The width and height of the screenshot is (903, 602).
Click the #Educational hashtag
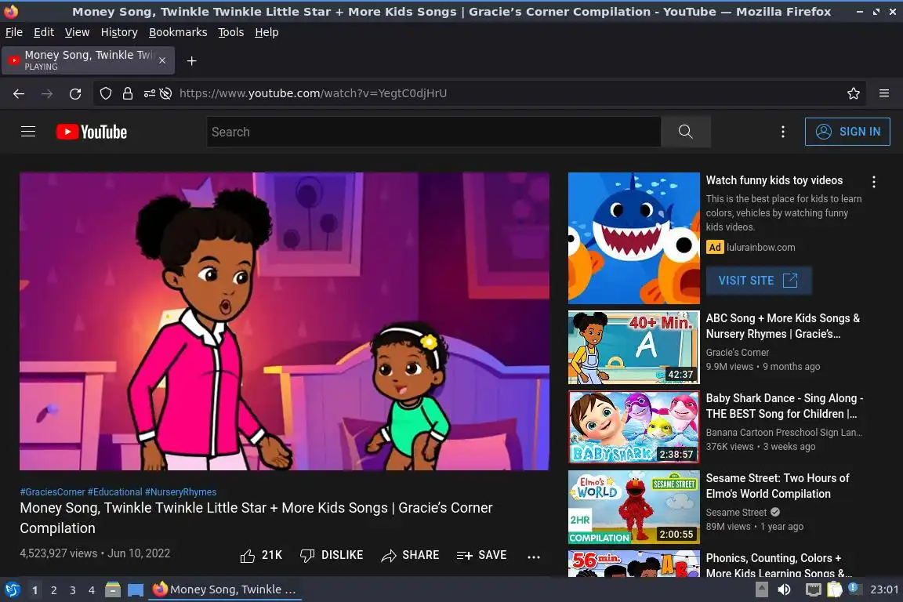click(x=114, y=492)
